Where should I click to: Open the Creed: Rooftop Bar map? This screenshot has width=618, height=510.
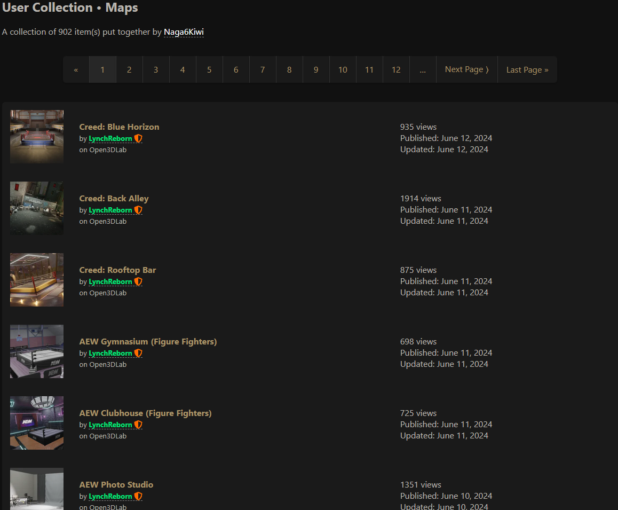pyautogui.click(x=117, y=270)
